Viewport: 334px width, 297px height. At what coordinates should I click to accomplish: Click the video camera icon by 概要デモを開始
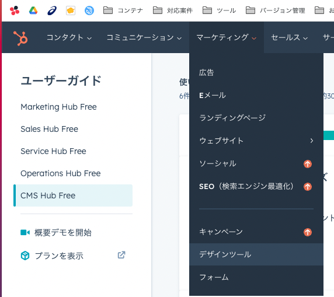point(25,232)
